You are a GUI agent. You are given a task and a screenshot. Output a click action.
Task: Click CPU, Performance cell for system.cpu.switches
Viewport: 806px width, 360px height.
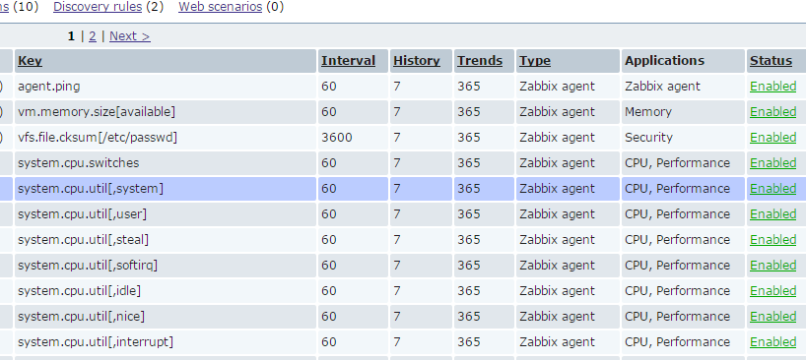coord(683,163)
